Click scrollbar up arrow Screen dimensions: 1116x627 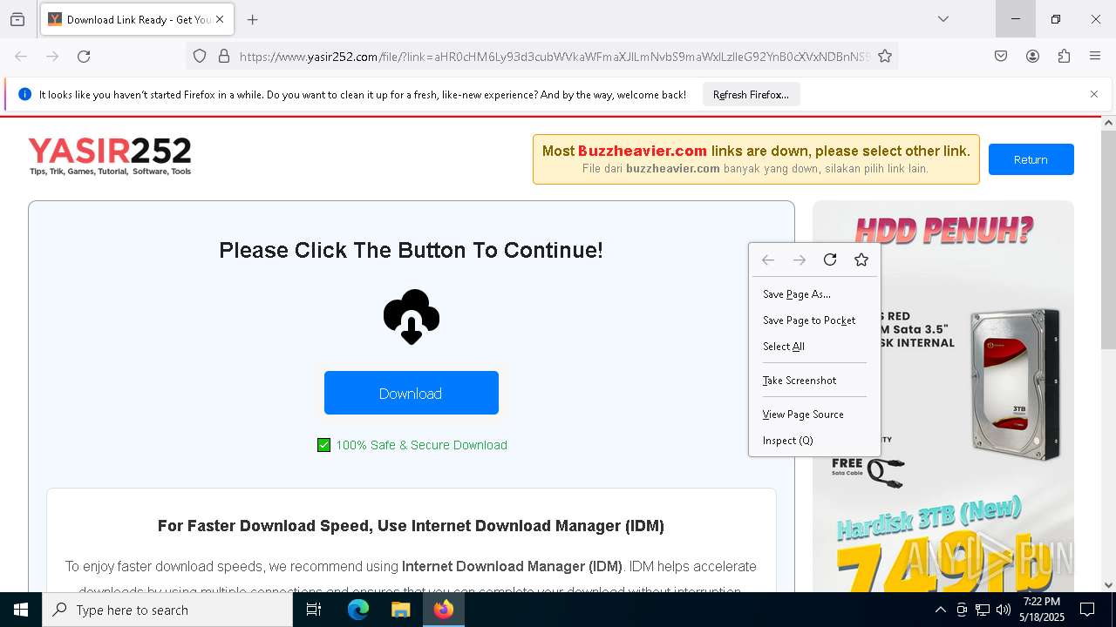click(x=1108, y=123)
